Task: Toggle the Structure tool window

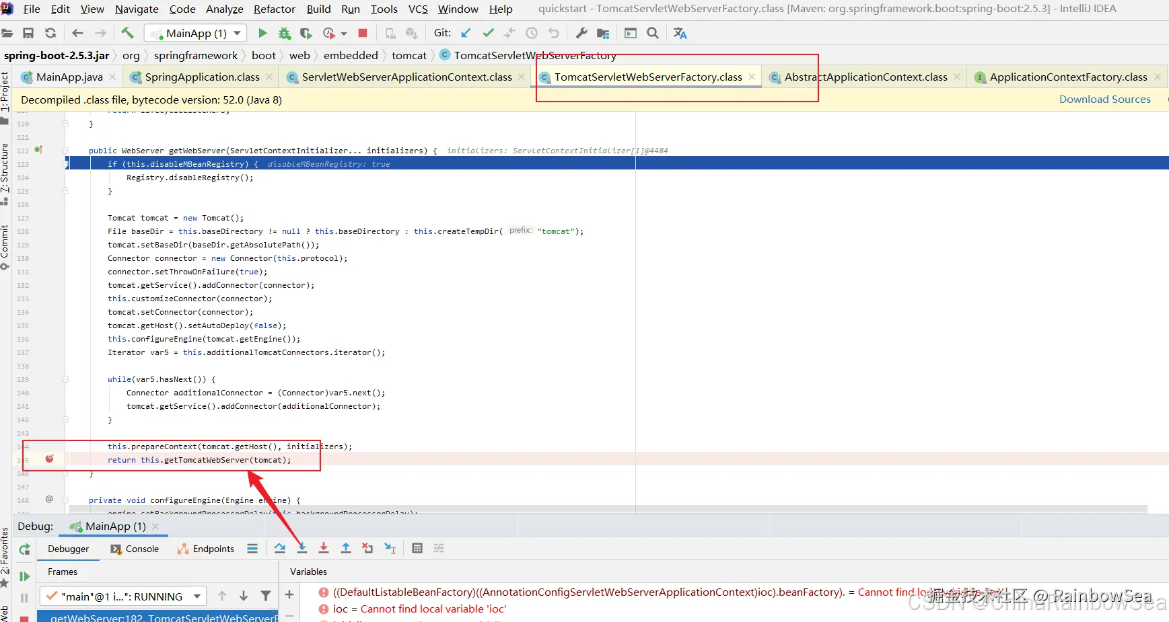Action: 5,168
